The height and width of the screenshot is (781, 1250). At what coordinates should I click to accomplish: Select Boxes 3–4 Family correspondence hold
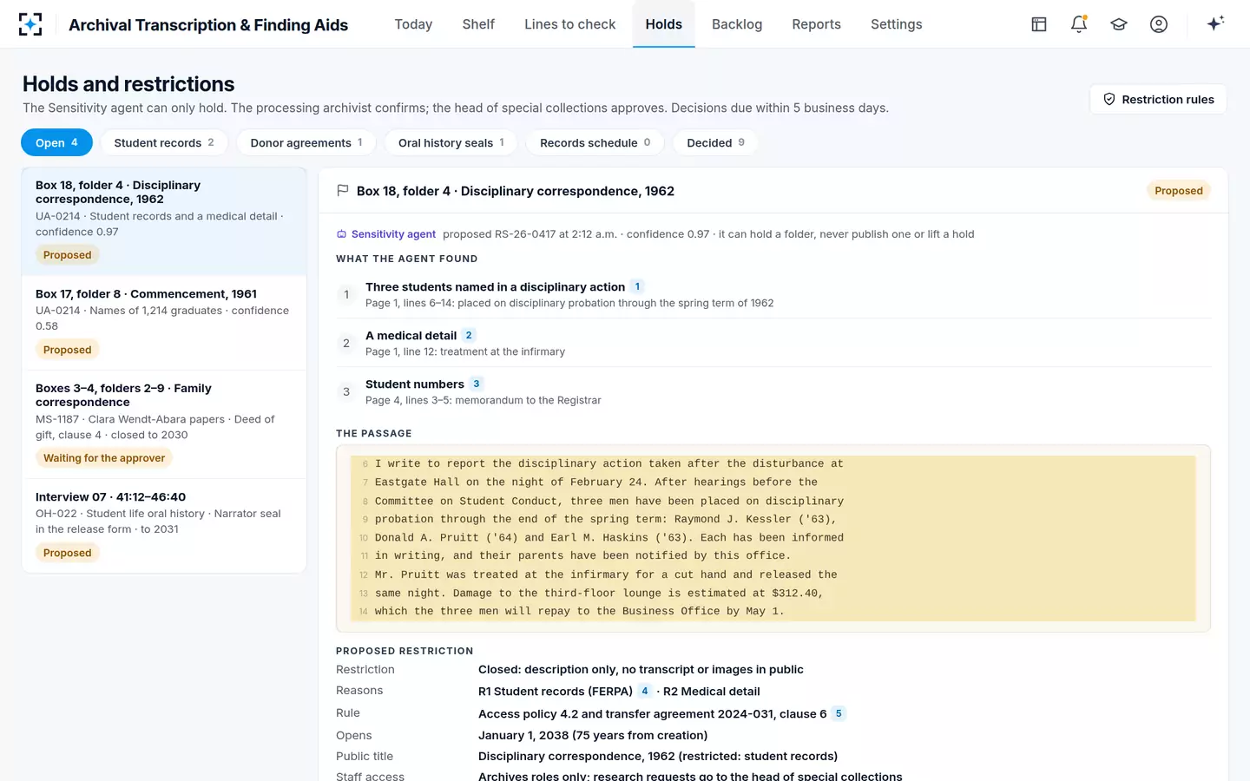tap(164, 424)
